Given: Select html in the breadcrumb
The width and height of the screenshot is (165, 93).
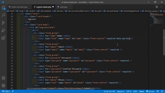Looking at the screenshot, I should point(12,11).
